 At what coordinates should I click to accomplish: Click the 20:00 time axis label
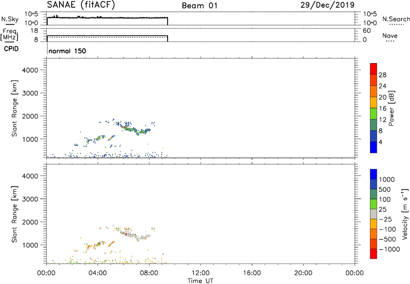303,273
